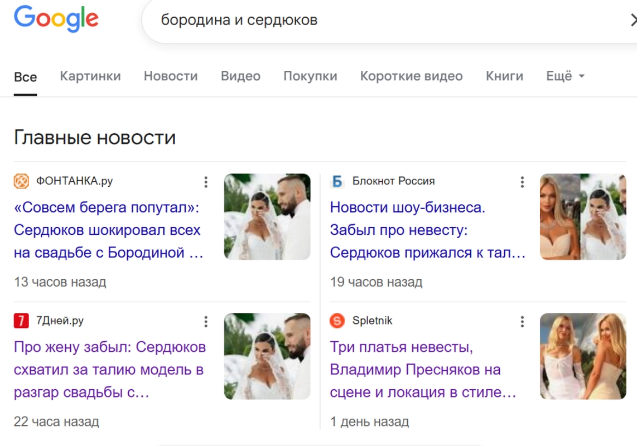637x446 pixels.
Task: Click the ФОНТАНКА.ру favicon
Action: 22,181
